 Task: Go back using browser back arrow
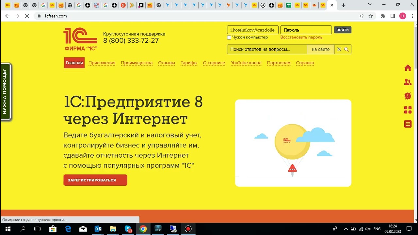coord(8,16)
